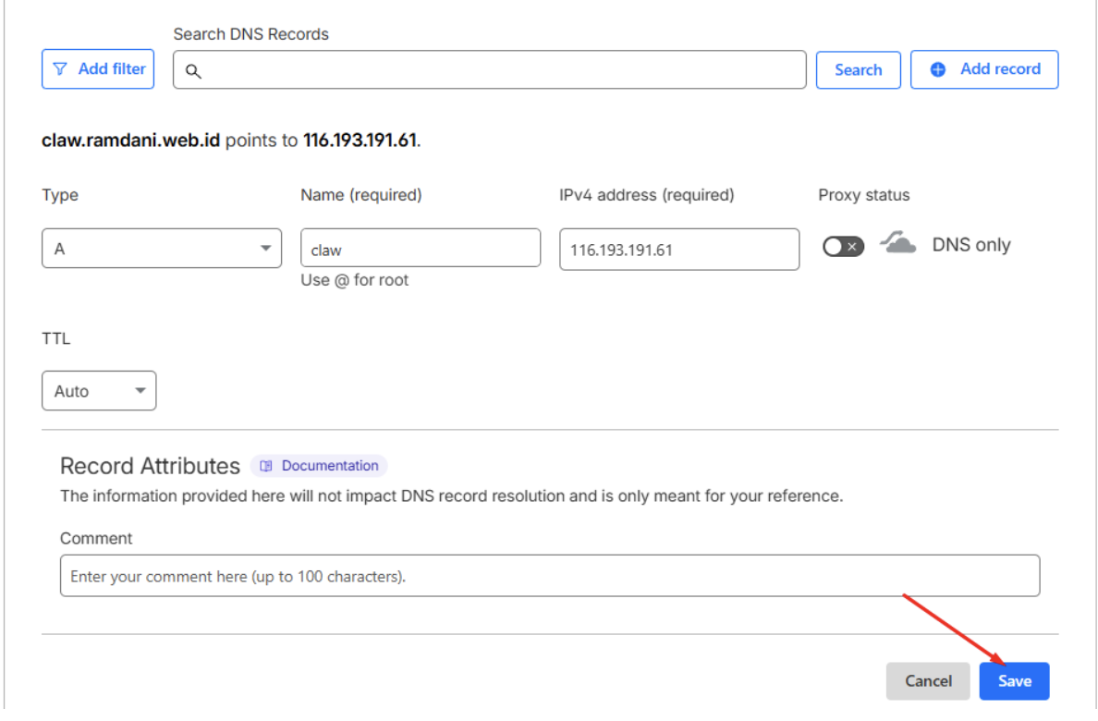Toggle the Proxy status switch

(x=843, y=247)
